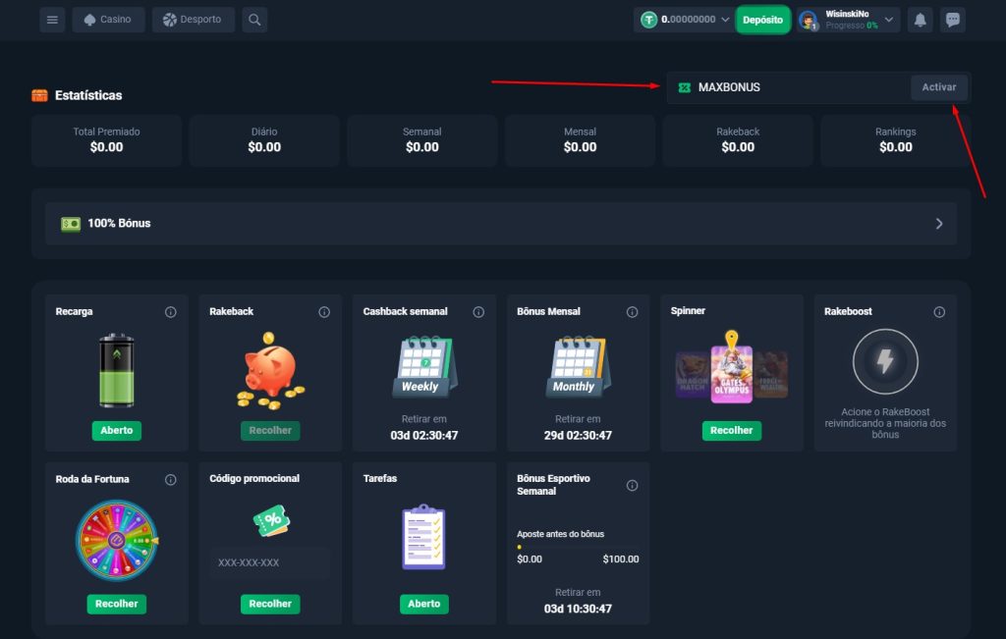Click the 03d 02:30:47 cashback timer

click(x=424, y=436)
